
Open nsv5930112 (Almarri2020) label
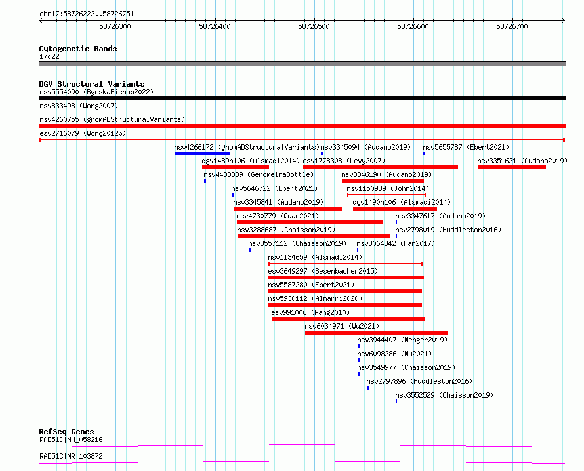tap(315, 298)
